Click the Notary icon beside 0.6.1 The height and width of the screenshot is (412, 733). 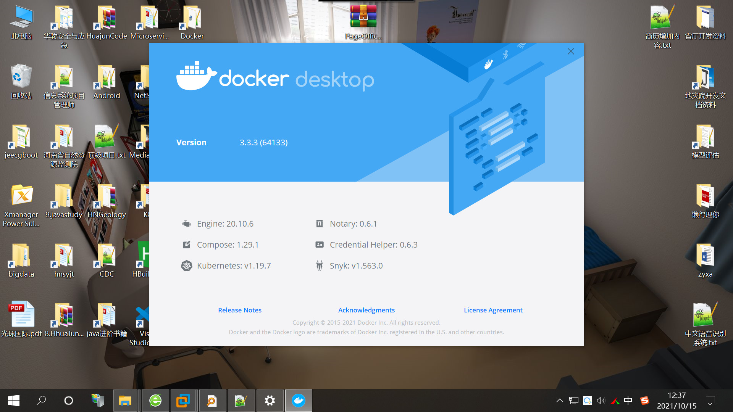(320, 224)
